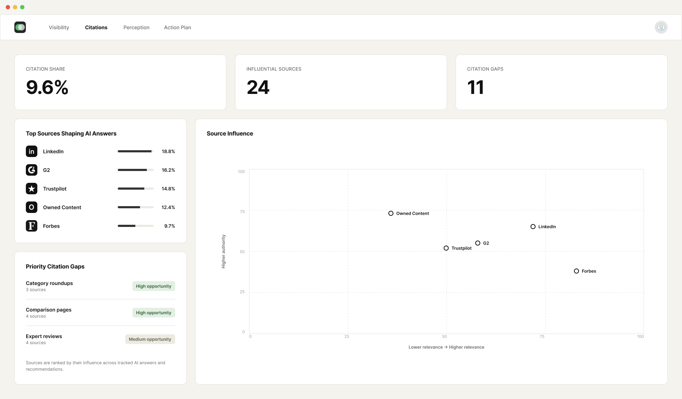Click High opportunity badge for Comparison pages

tap(154, 313)
